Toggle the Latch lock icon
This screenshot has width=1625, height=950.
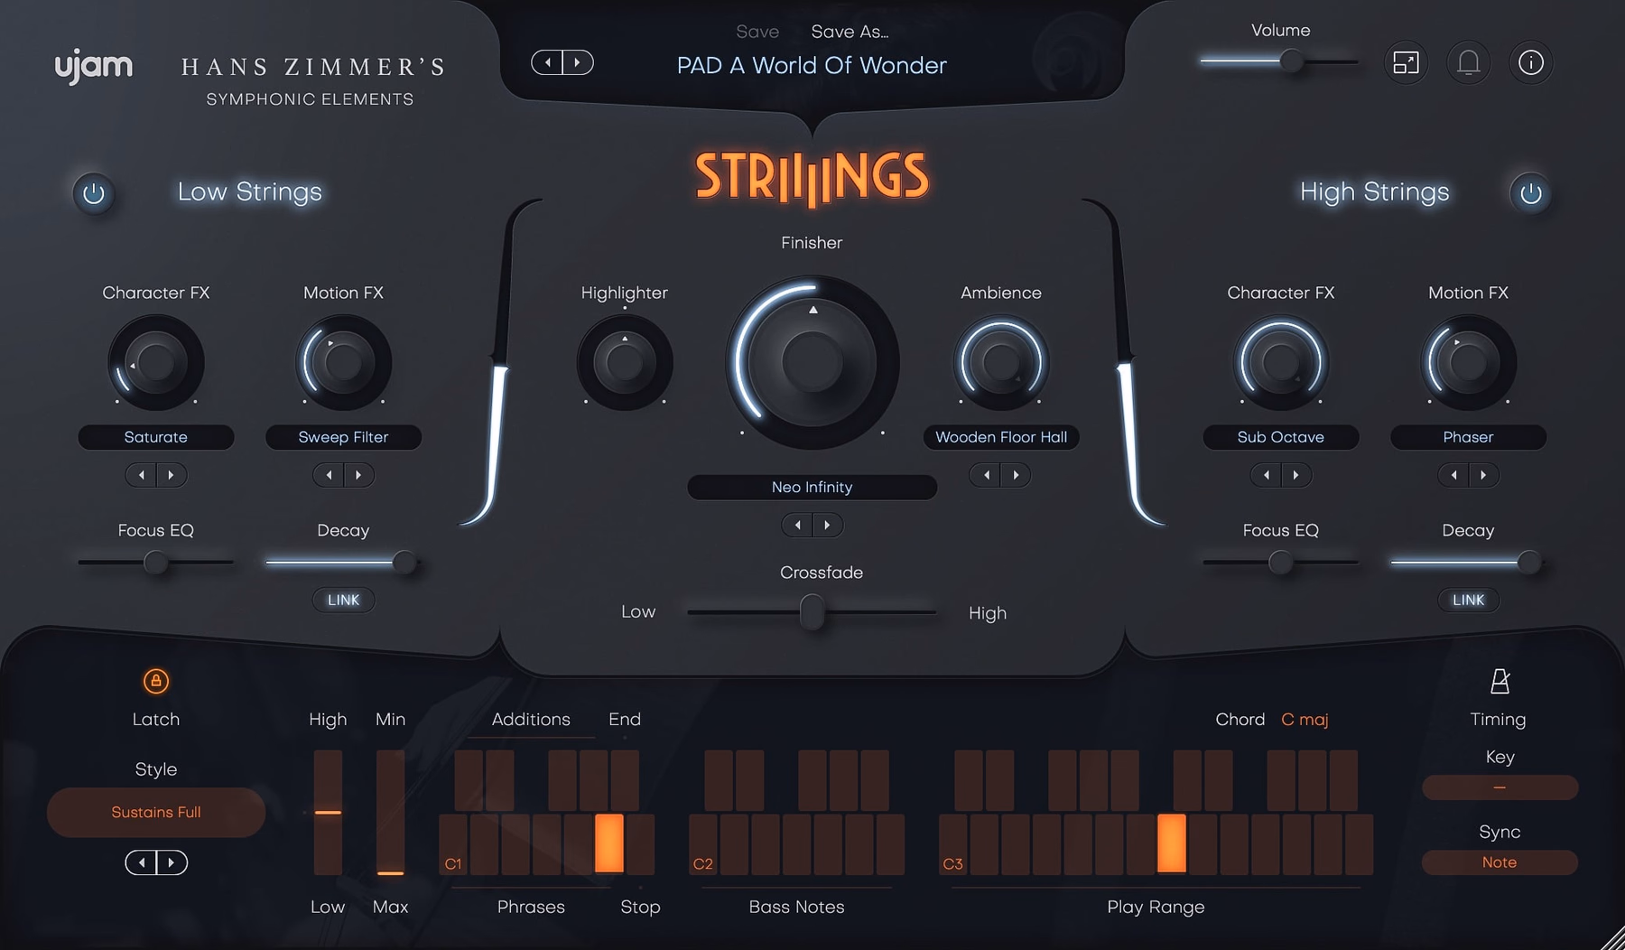click(x=156, y=681)
